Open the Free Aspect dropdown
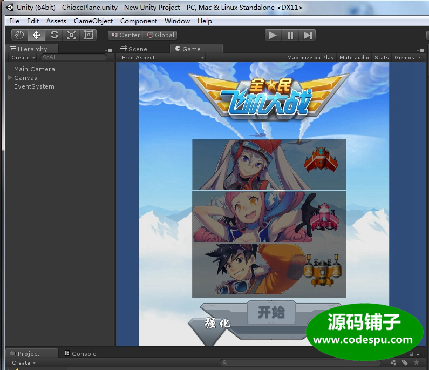The width and height of the screenshot is (429, 370). (x=162, y=57)
